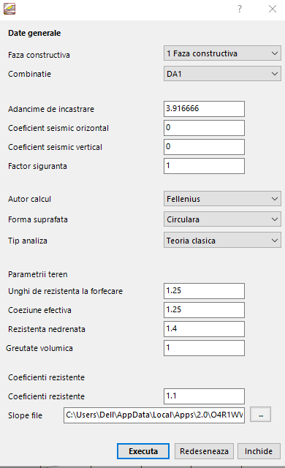Expand the Forma suprafata Circulara dropdown
This screenshot has width=285, height=468.
222,219
